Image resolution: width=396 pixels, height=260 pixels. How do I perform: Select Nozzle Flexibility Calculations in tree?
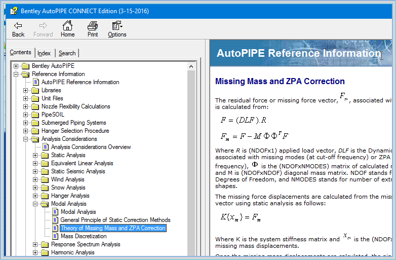coord(76,106)
